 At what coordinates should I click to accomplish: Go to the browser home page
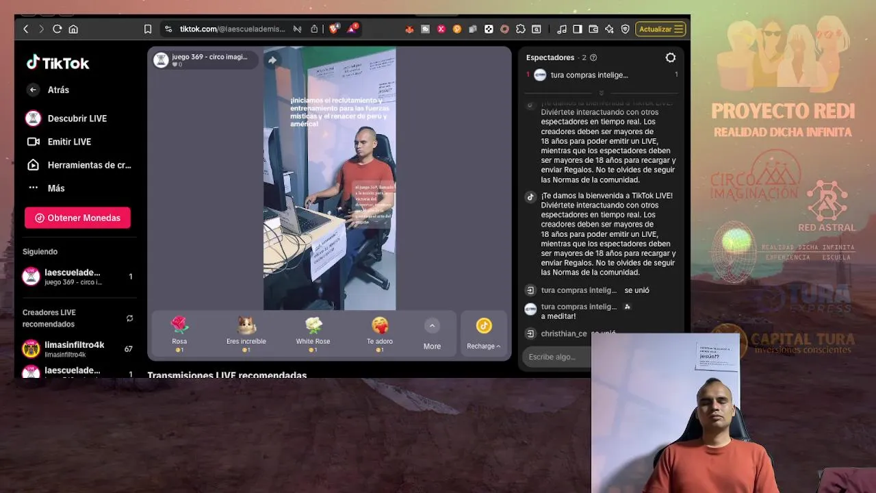tap(73, 29)
